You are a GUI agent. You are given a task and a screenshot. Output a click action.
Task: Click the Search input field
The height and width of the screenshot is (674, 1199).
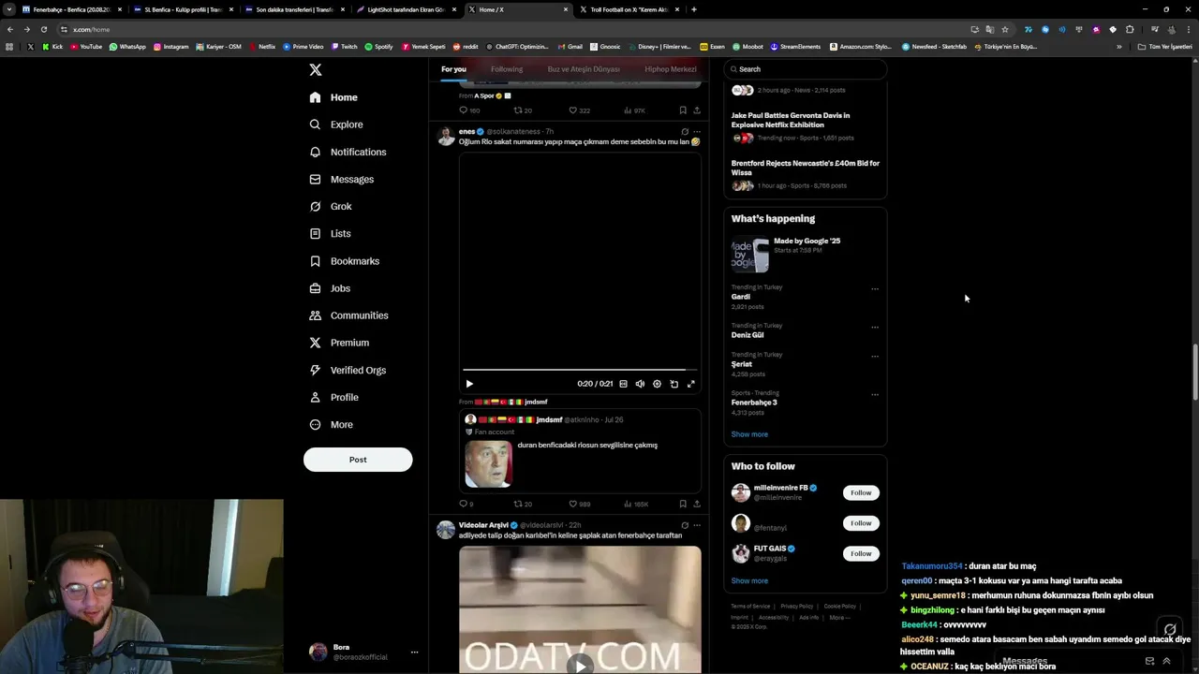pos(805,69)
